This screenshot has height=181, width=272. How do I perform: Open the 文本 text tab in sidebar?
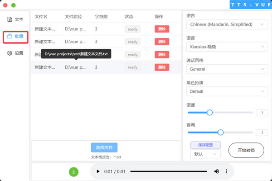point(15,19)
